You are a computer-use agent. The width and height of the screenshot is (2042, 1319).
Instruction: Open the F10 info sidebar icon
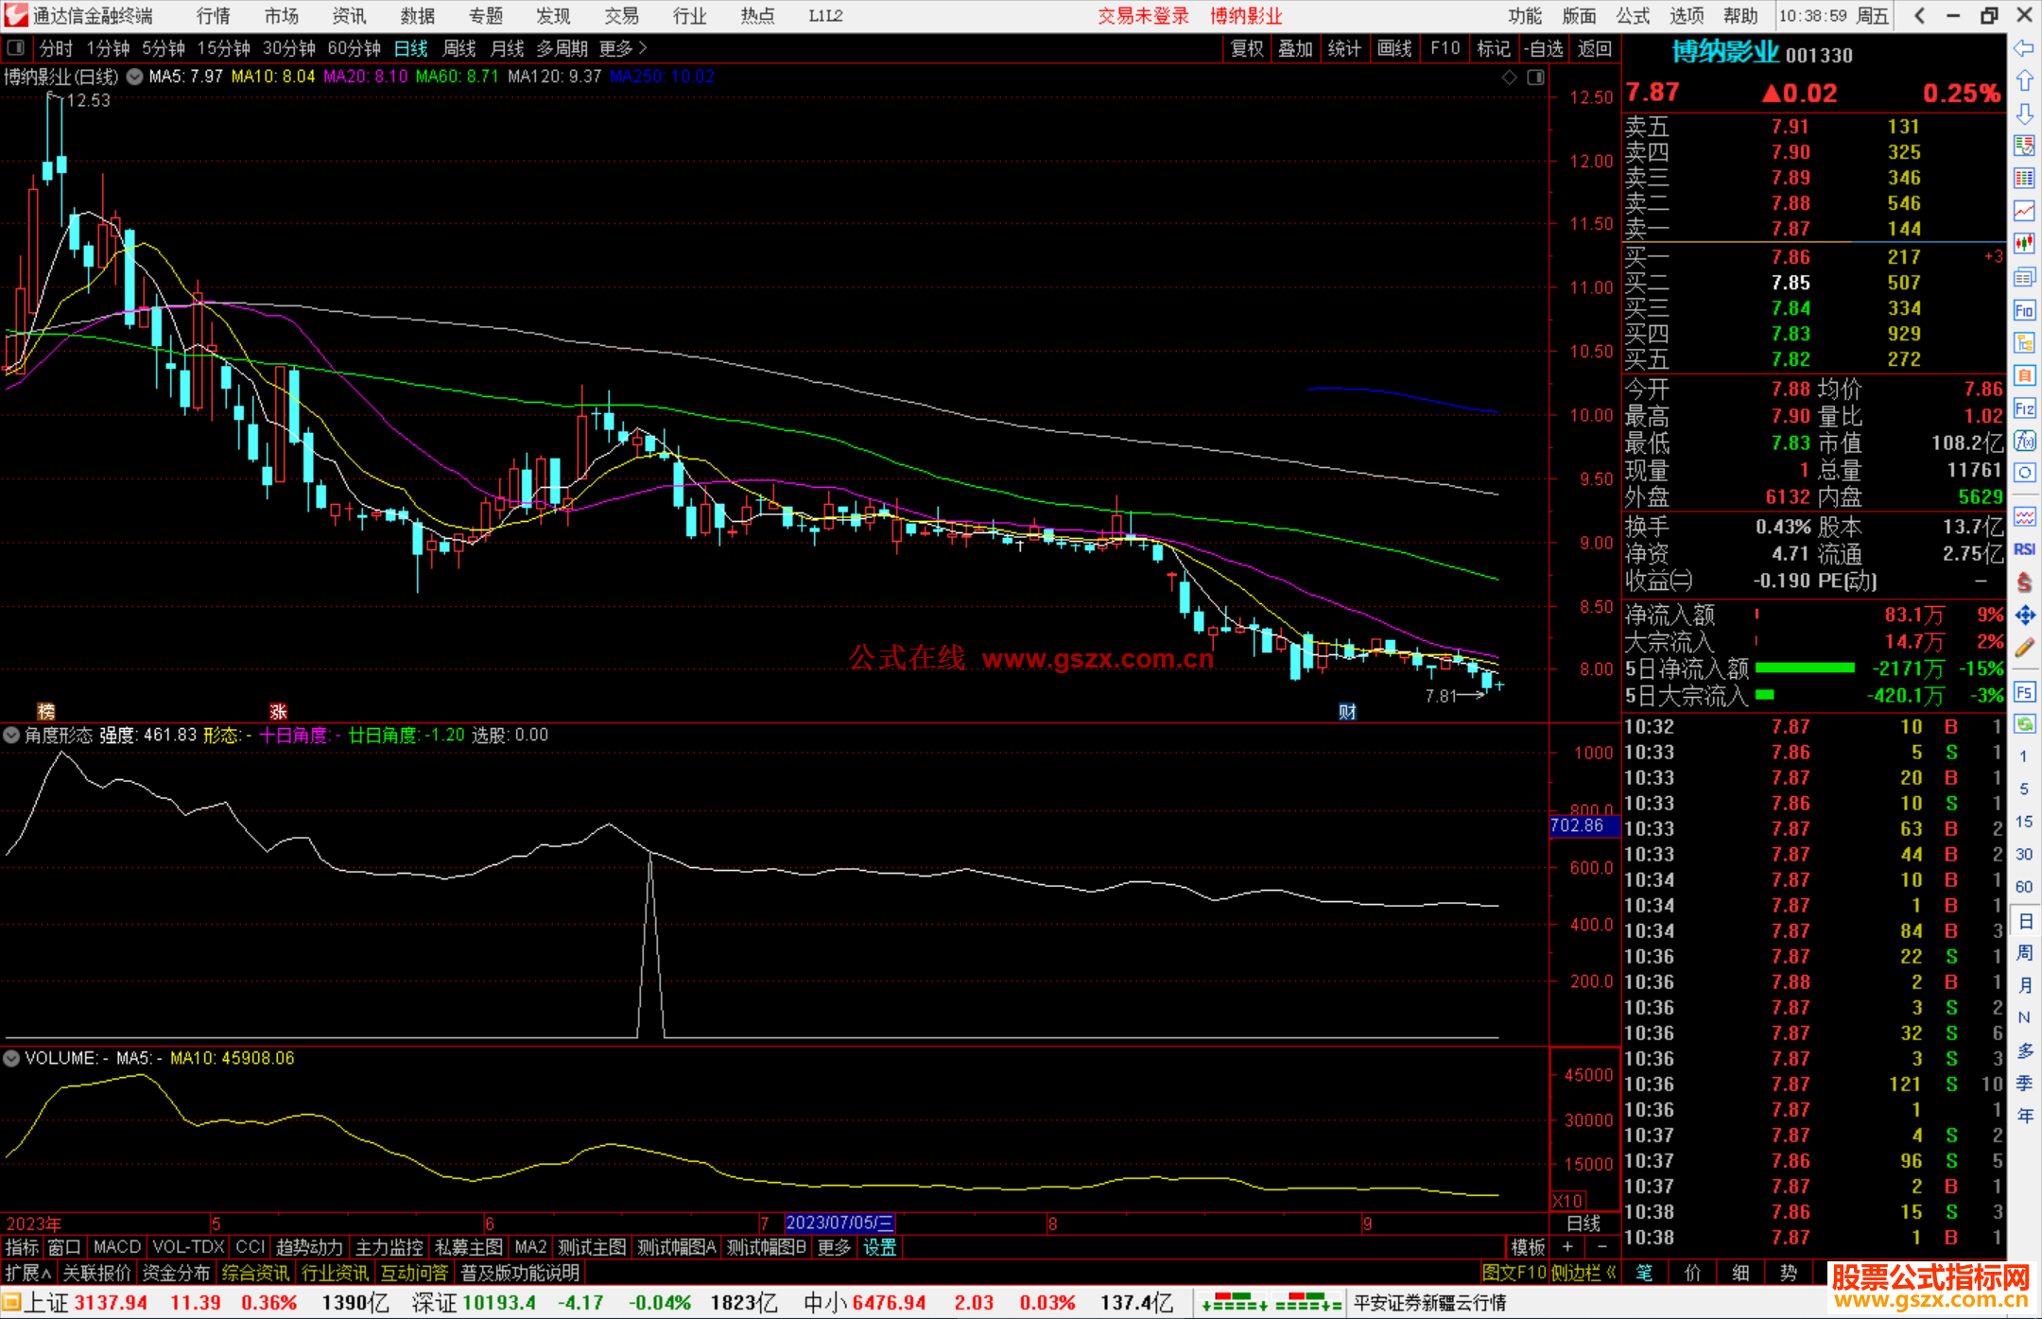pyautogui.click(x=2024, y=310)
